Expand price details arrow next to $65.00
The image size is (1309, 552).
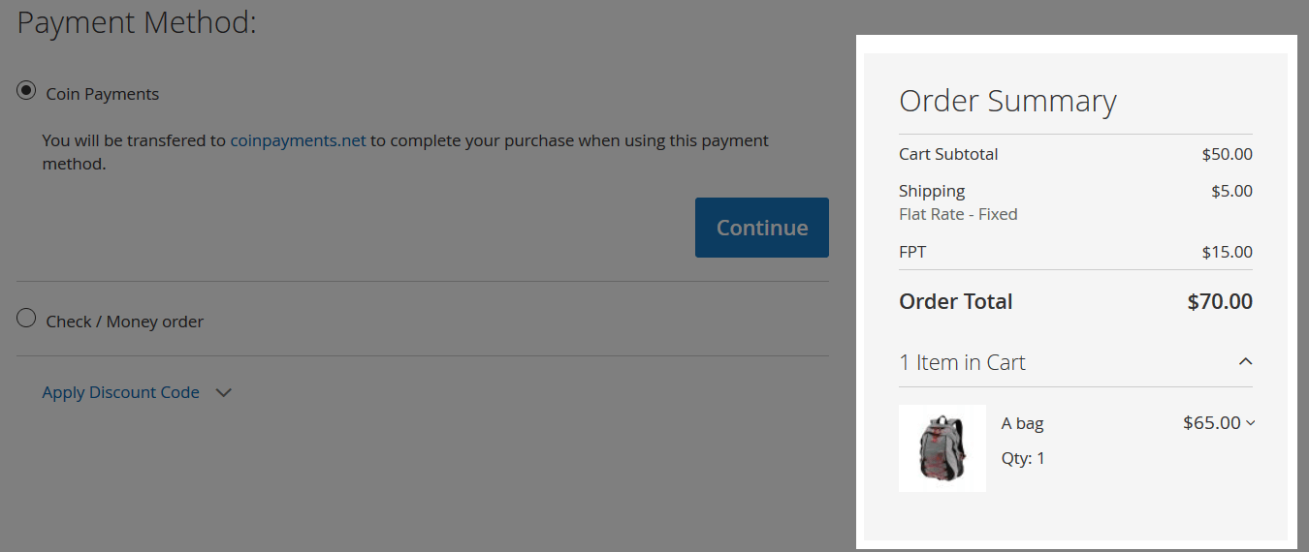(1250, 423)
